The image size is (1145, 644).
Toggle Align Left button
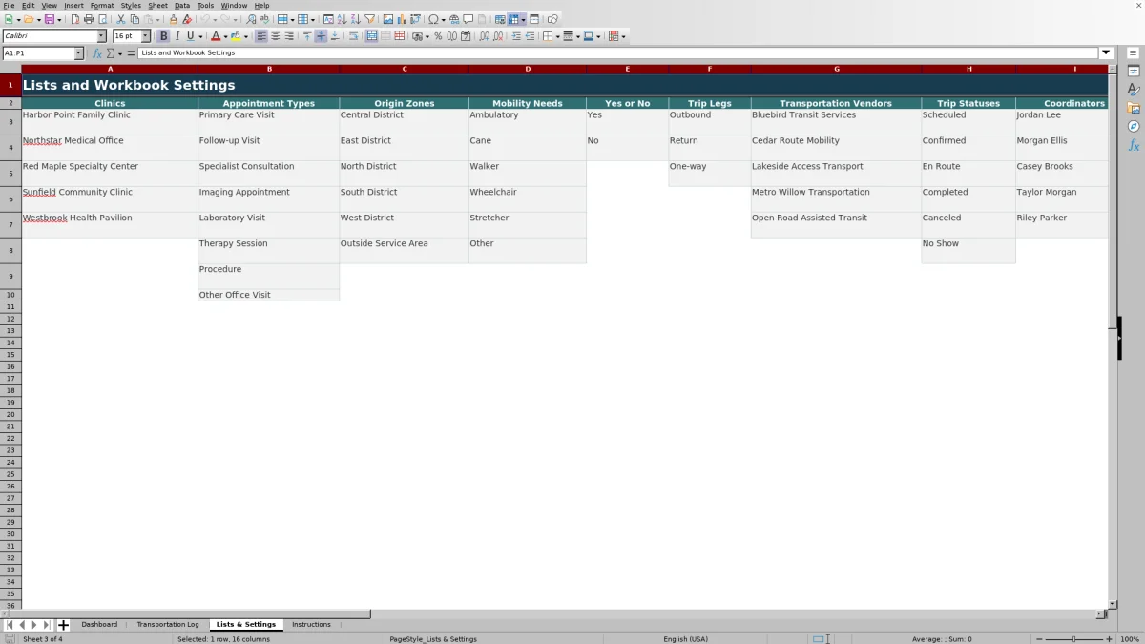[x=261, y=36]
